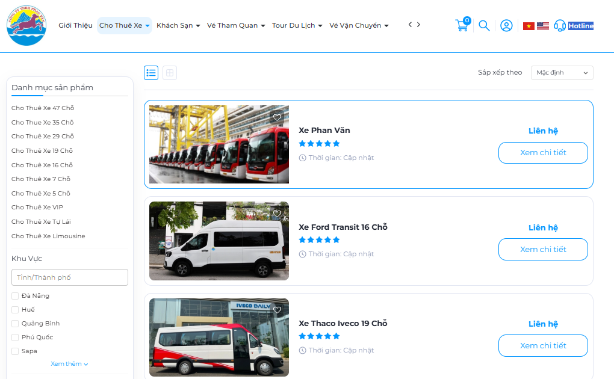This screenshot has height=379, width=614.
Task: Tick the Phú Quốc region checkbox
Action: (15, 337)
